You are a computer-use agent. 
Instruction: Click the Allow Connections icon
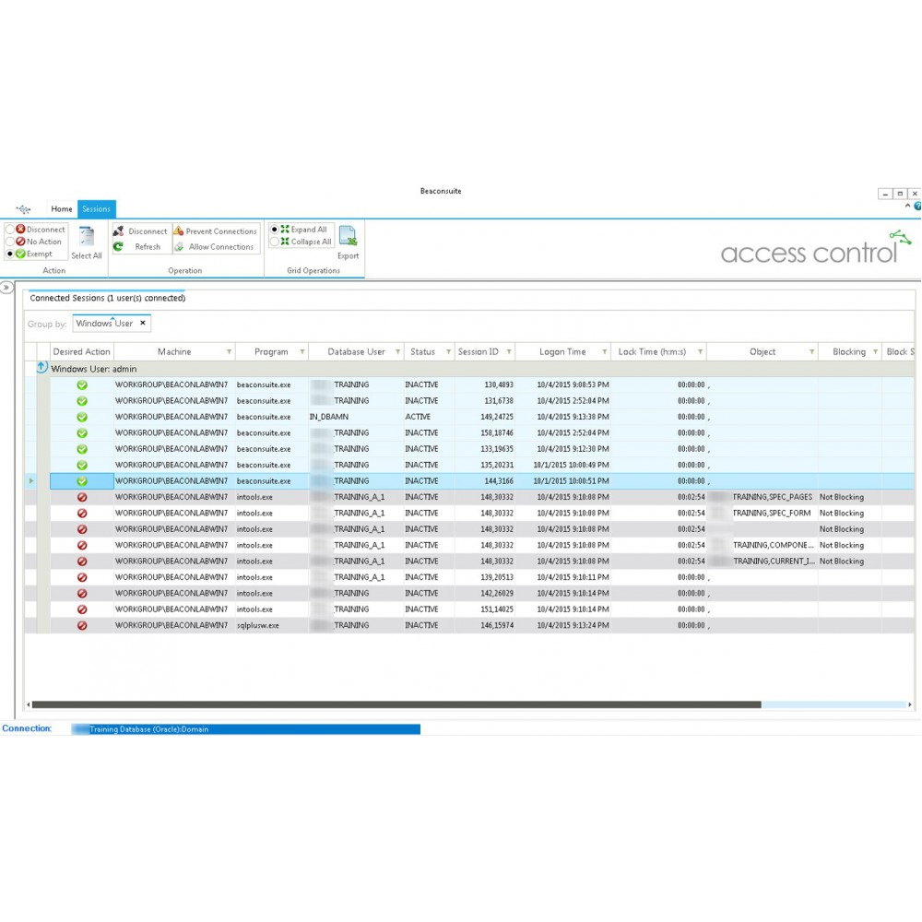pos(179,247)
